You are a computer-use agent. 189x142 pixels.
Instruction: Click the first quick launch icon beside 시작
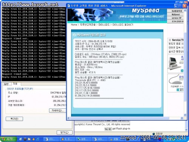(21, 139)
